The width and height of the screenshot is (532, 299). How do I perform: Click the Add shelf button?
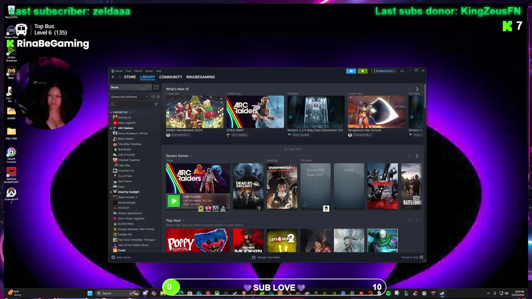(293, 149)
